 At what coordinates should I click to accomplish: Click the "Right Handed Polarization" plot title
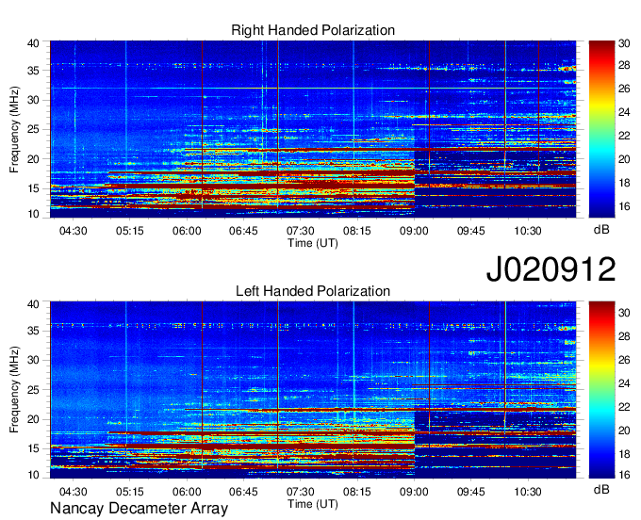pyautogui.click(x=313, y=30)
